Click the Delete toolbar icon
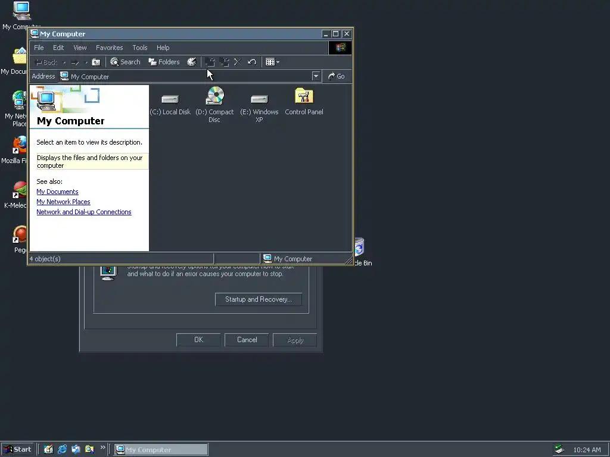This screenshot has height=457, width=610. point(238,62)
